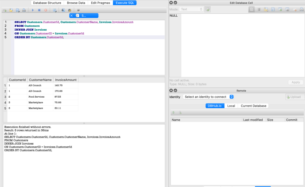
Task: Sort remote list by Last modified column
Action: pyautogui.click(x=254, y=120)
